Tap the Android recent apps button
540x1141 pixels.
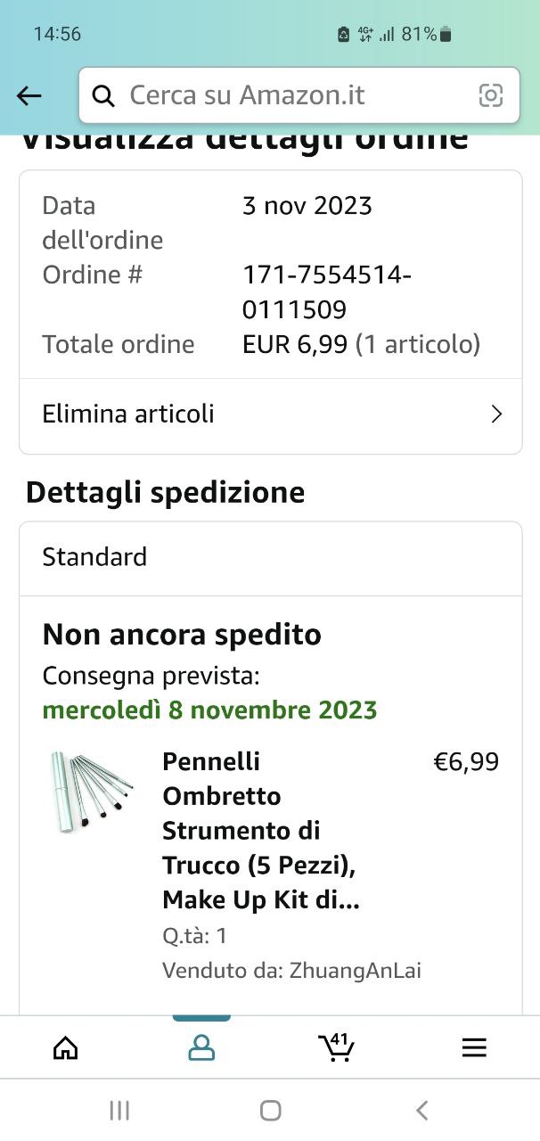(119, 1110)
